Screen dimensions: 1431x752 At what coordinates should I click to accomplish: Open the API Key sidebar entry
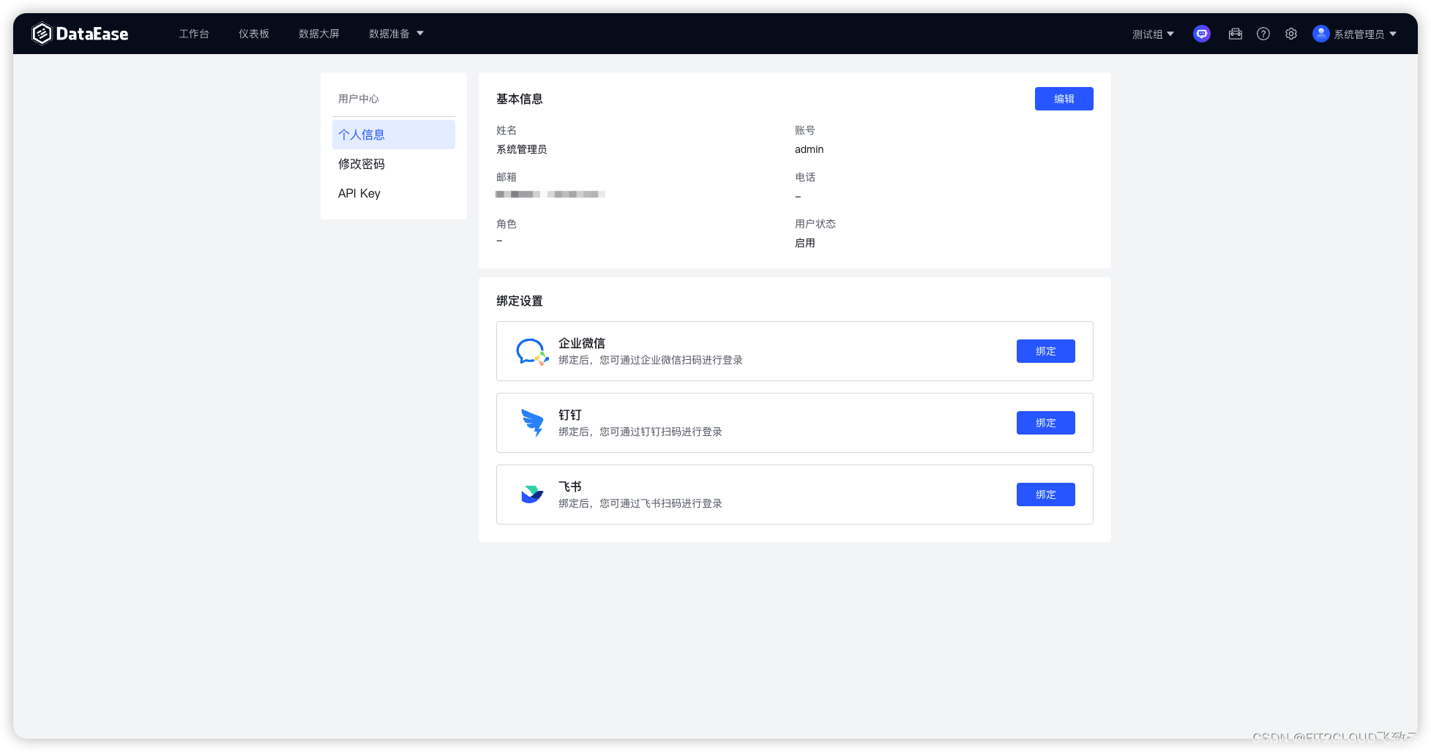click(394, 193)
